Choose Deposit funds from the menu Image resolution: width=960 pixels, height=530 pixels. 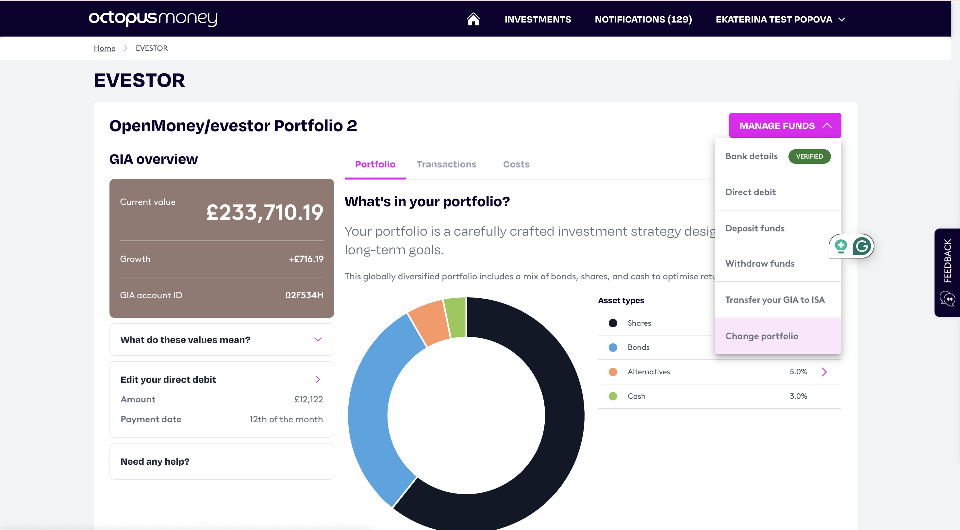777,228
